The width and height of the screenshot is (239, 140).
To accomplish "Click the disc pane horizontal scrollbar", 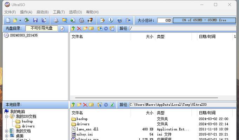I will pyautogui.click(x=146, y=98).
